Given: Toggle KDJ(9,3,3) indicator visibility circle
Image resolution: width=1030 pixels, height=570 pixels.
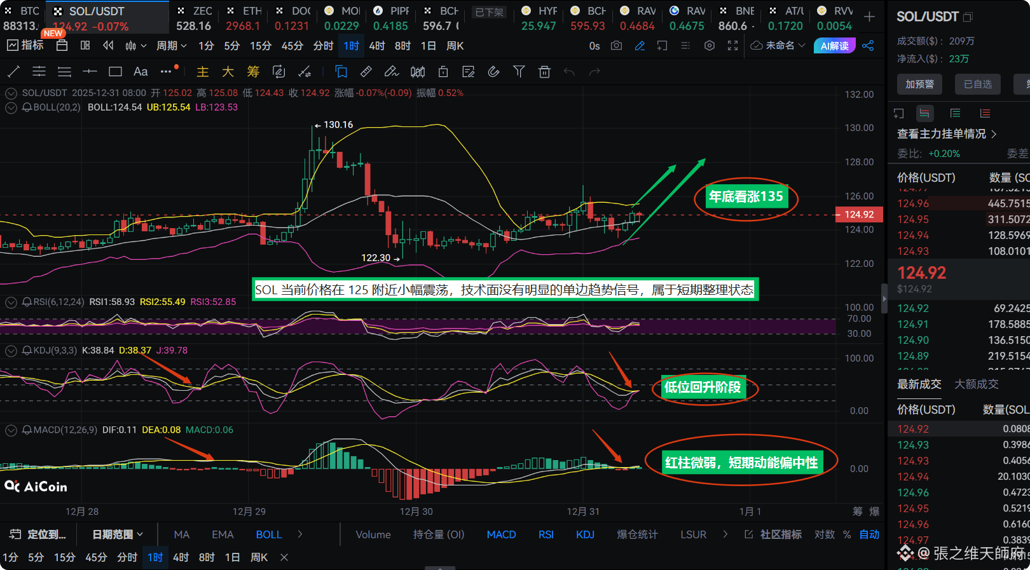Looking at the screenshot, I should 11,351.
